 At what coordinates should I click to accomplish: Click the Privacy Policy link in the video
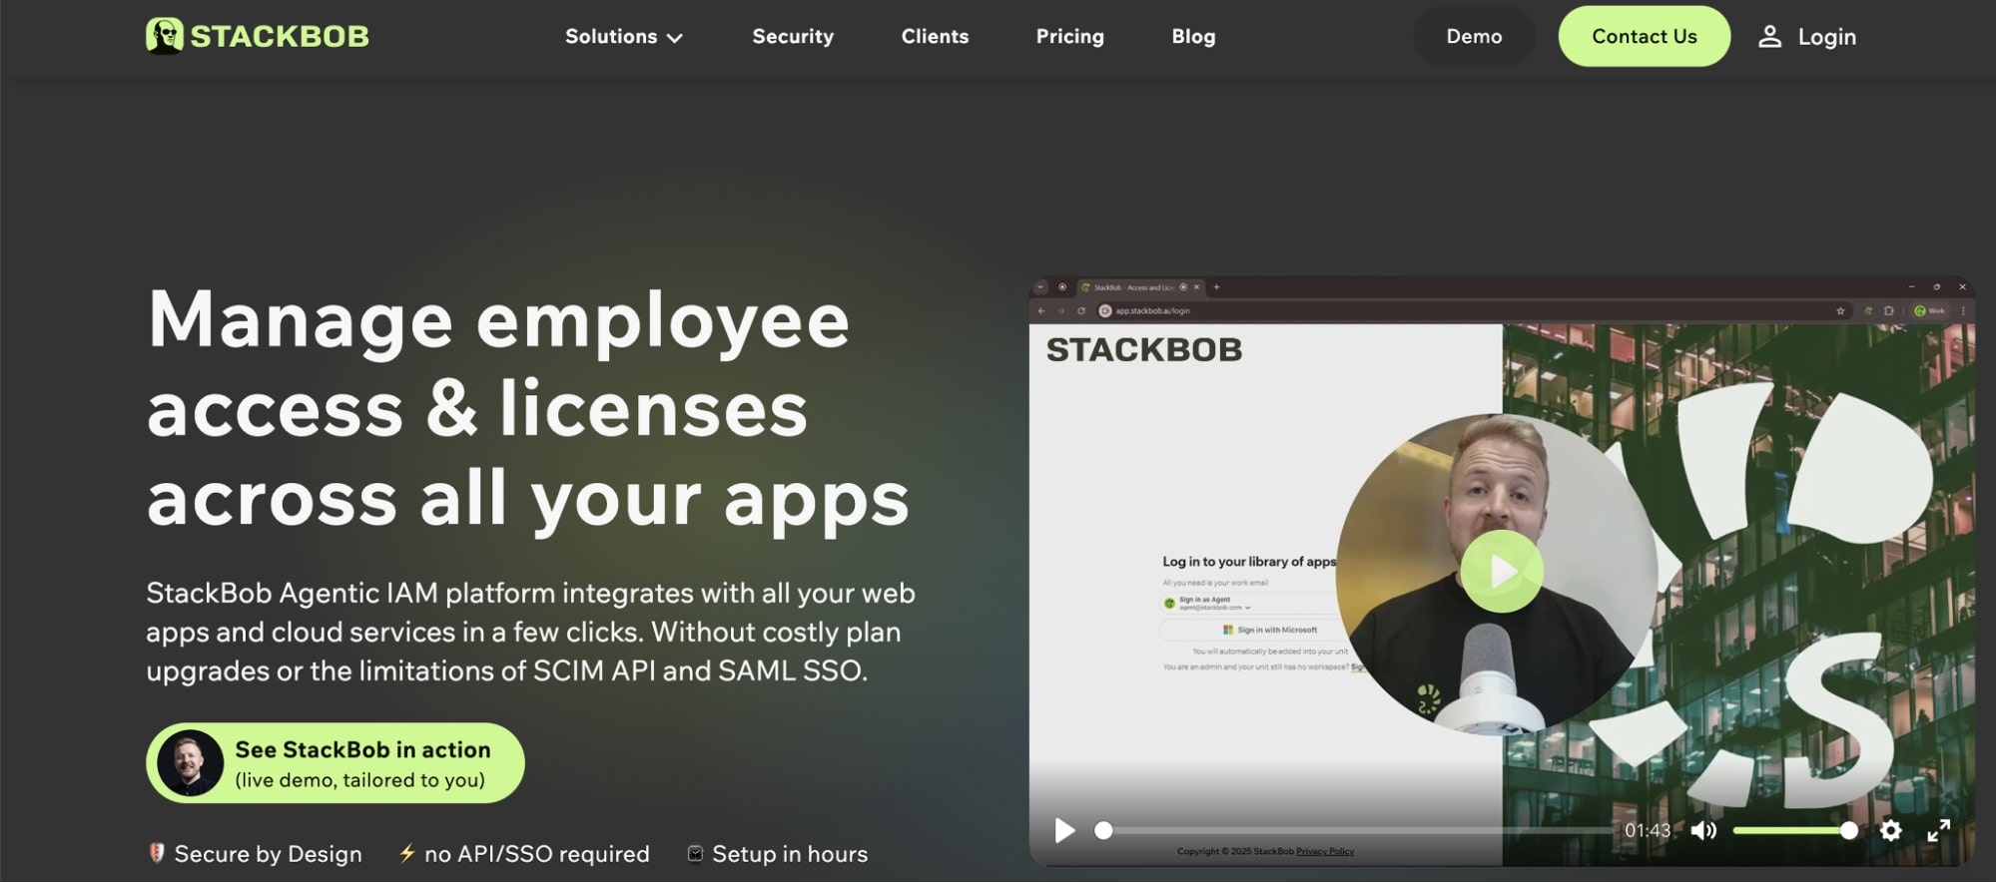(1325, 851)
